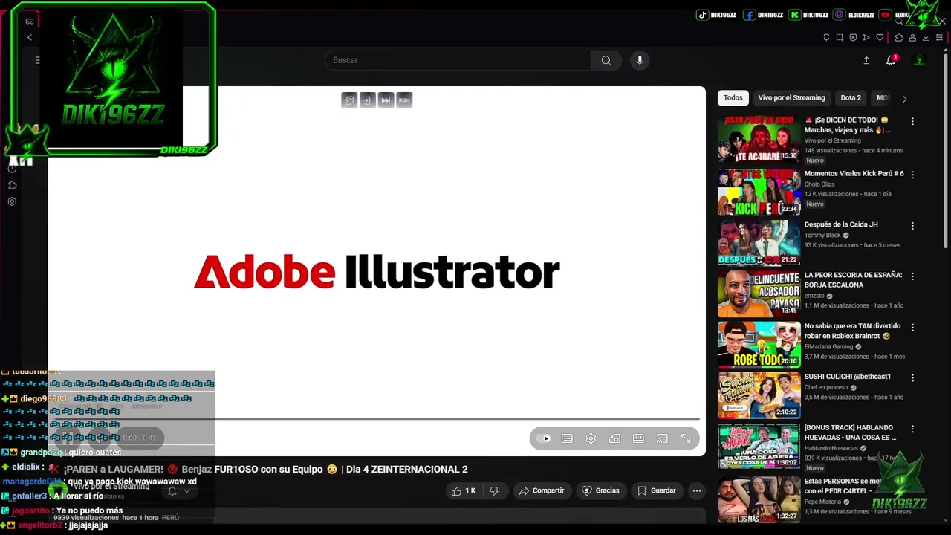
Task: Open the ad blocker shield icon
Action: 853,37
